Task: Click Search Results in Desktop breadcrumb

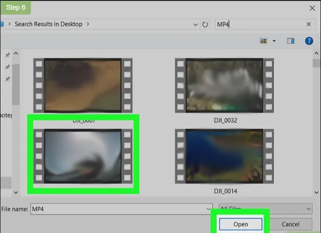Action: coord(48,24)
